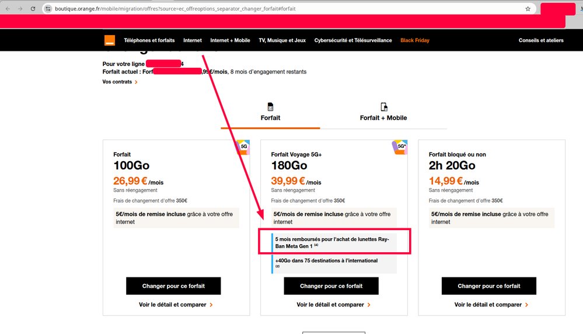The image size is (583, 334).
Task: Change to the 100Go forfait
Action: pos(173,286)
